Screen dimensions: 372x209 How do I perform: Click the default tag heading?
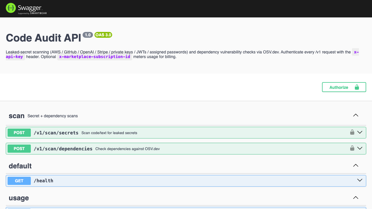tap(20, 166)
